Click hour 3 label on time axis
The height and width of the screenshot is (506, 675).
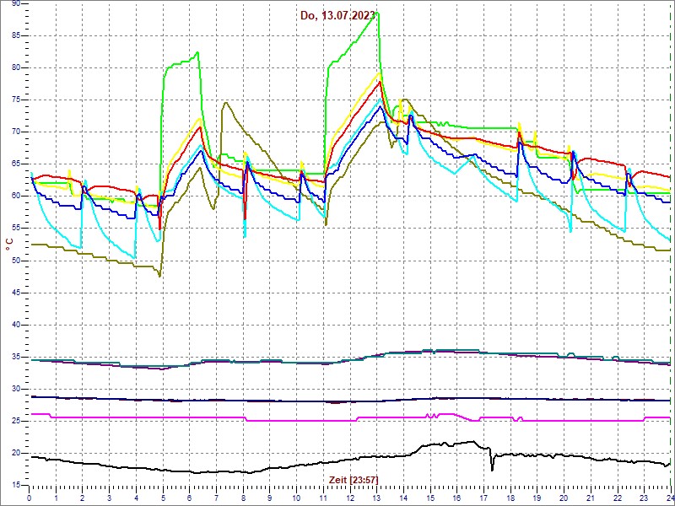click(x=110, y=496)
